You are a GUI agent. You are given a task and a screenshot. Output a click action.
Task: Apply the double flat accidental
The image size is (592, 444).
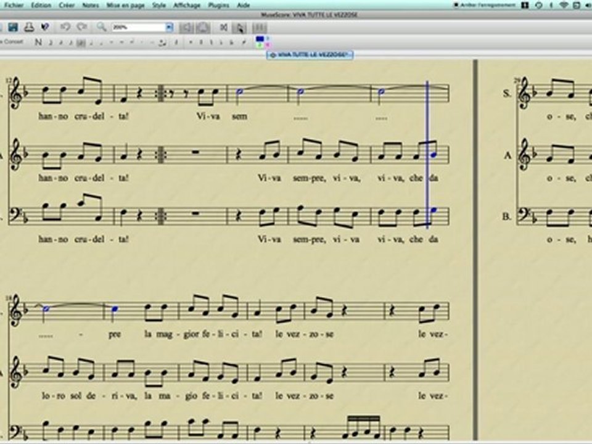click(x=231, y=43)
